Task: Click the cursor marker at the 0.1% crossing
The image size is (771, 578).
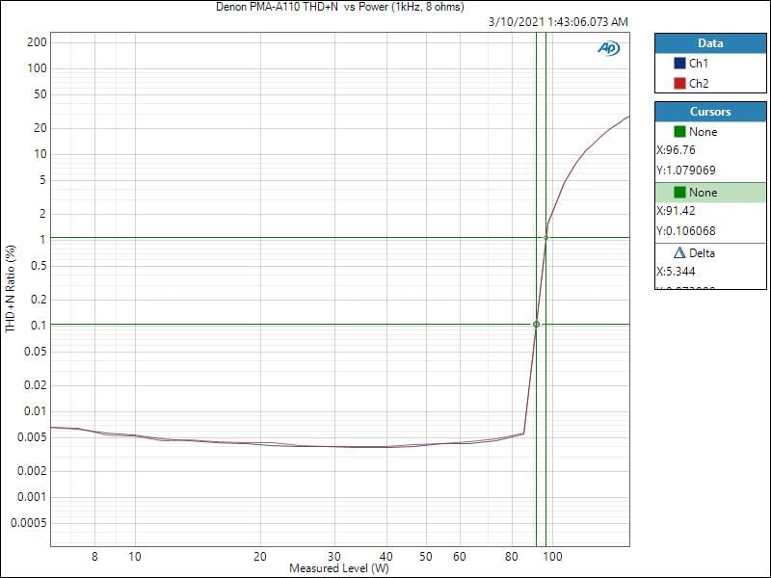Action: [536, 325]
